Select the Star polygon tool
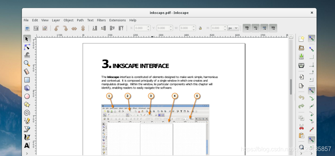 point(27,104)
